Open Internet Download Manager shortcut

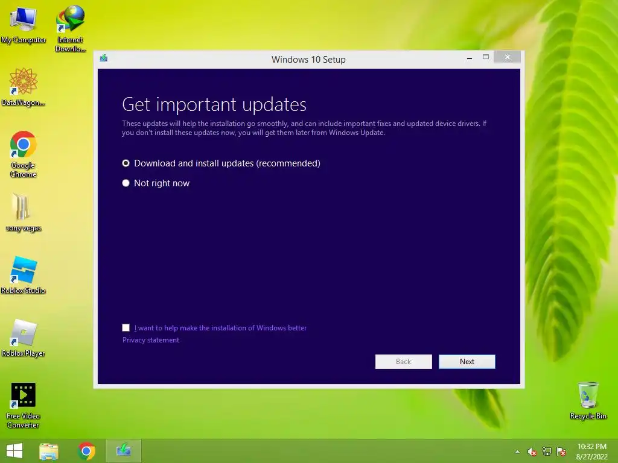[70, 28]
